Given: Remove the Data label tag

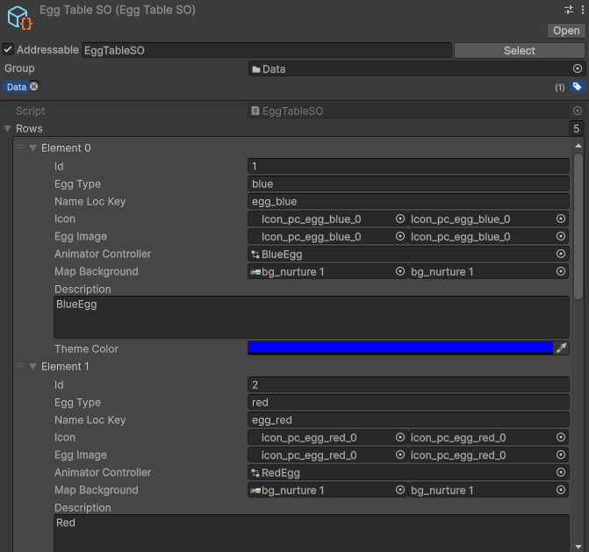Looking at the screenshot, I should pyautogui.click(x=34, y=87).
